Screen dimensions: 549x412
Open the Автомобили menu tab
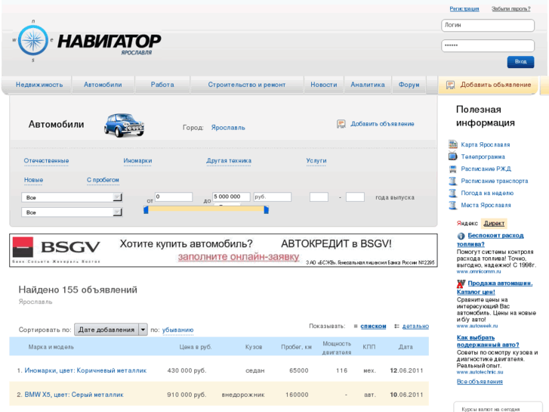[x=103, y=85]
